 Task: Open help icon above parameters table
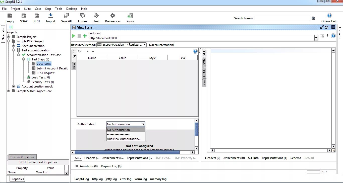click(x=195, y=51)
